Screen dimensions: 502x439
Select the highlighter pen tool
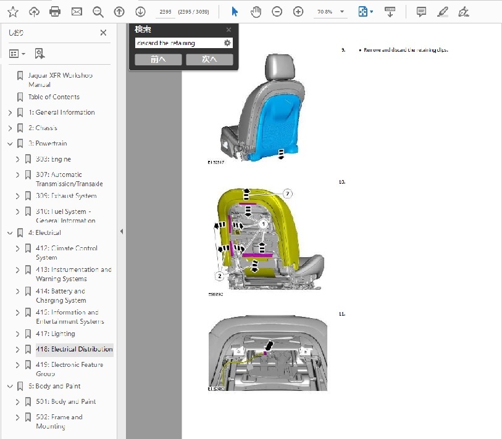tap(443, 12)
